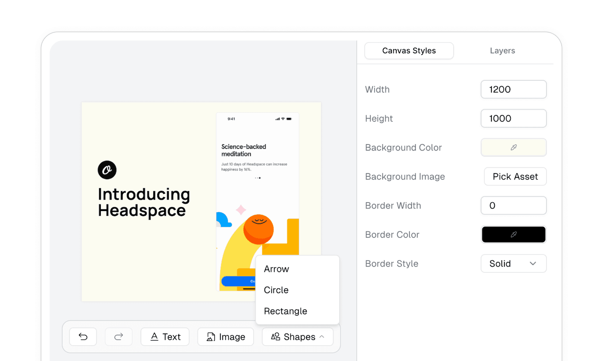
Task: Collapse the Shapes menu via its chevron
Action: [323, 337]
